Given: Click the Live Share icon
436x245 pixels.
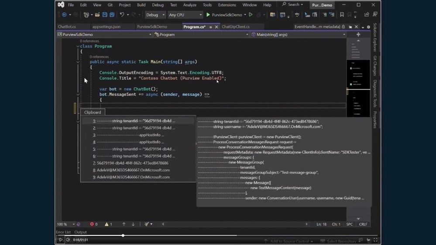Looking at the screenshot, I should pos(367,14).
